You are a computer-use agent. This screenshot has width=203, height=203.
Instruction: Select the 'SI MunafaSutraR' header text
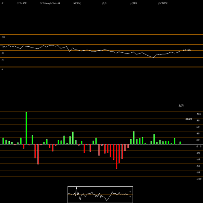tap(50, 3)
